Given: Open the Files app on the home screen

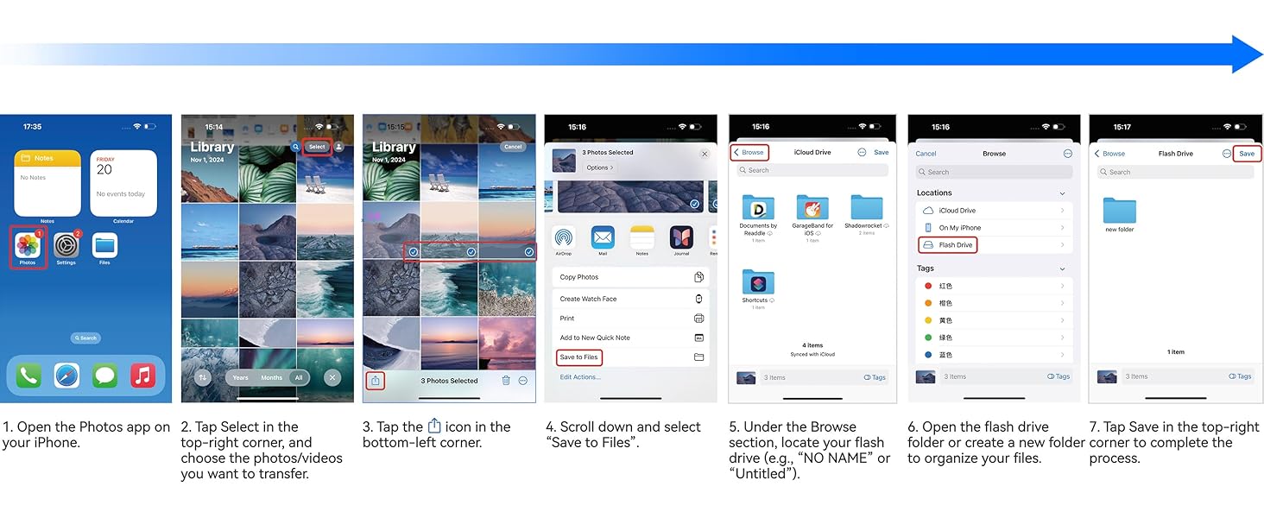Looking at the screenshot, I should click(104, 246).
